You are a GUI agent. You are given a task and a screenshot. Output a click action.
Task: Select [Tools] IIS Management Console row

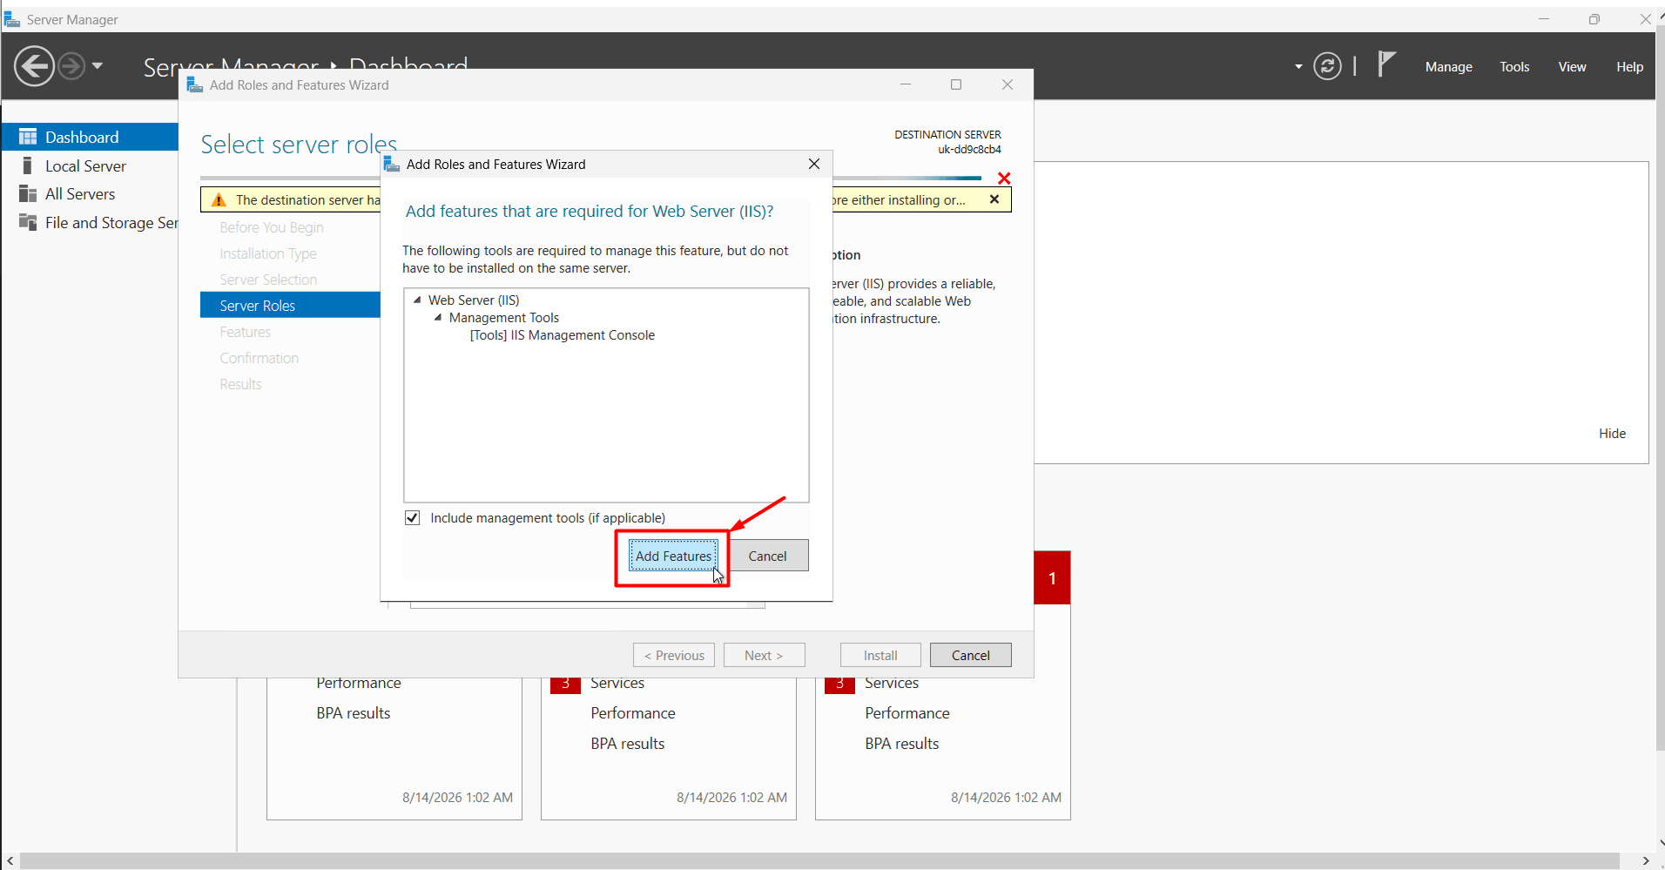pyautogui.click(x=563, y=335)
